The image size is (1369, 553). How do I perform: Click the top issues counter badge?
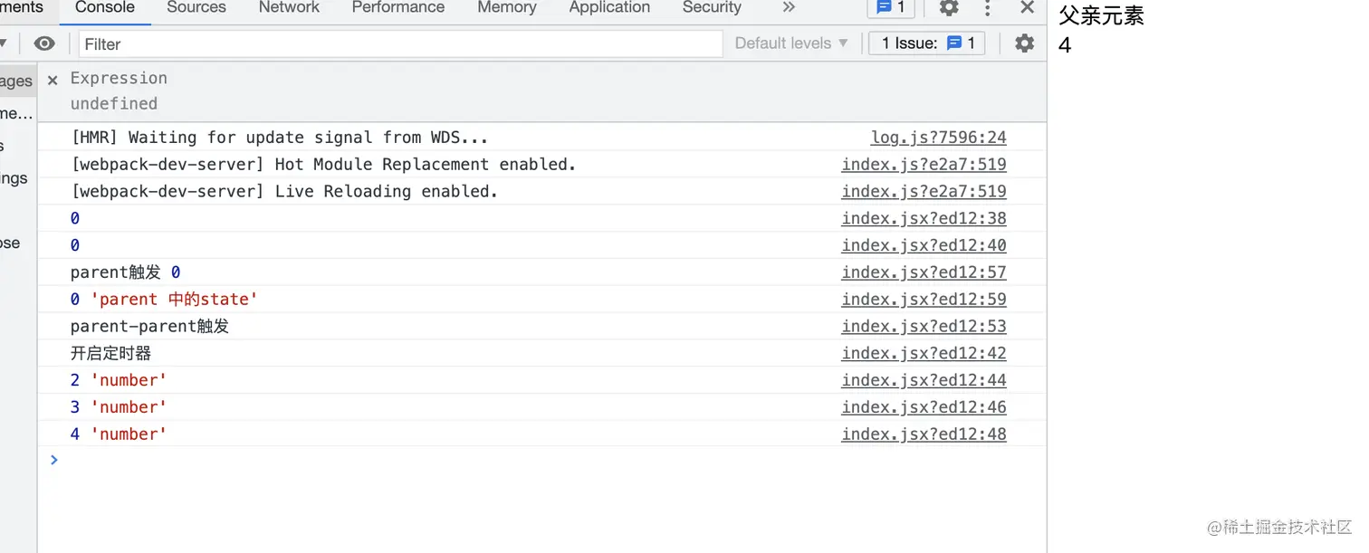tap(891, 8)
